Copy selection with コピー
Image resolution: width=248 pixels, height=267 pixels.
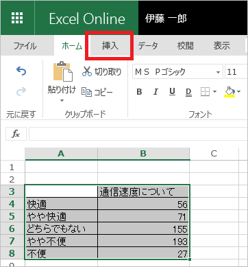click(97, 92)
